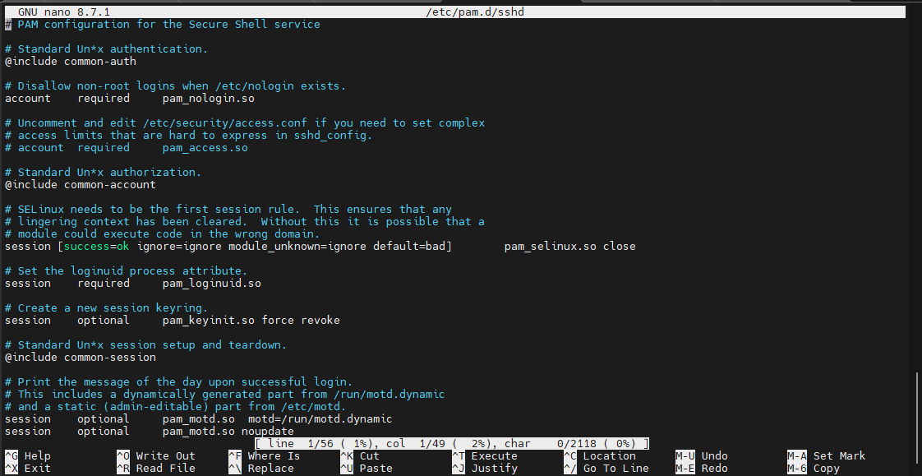Click the ^\ Replace shortcut
This screenshot has height=476, width=922.
tap(261, 469)
